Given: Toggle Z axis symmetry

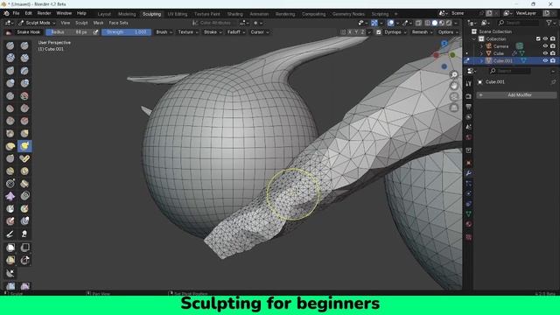Looking at the screenshot, I should pos(363,32).
